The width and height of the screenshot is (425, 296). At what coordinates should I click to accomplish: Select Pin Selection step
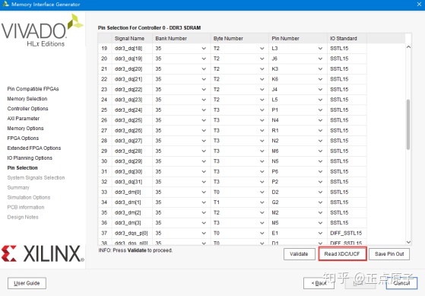pos(22,167)
